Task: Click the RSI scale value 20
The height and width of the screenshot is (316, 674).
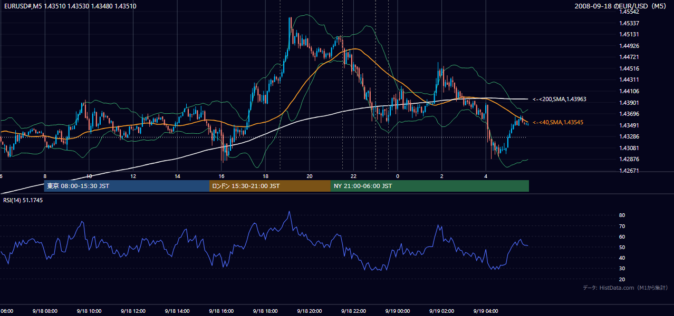Action: point(622,279)
